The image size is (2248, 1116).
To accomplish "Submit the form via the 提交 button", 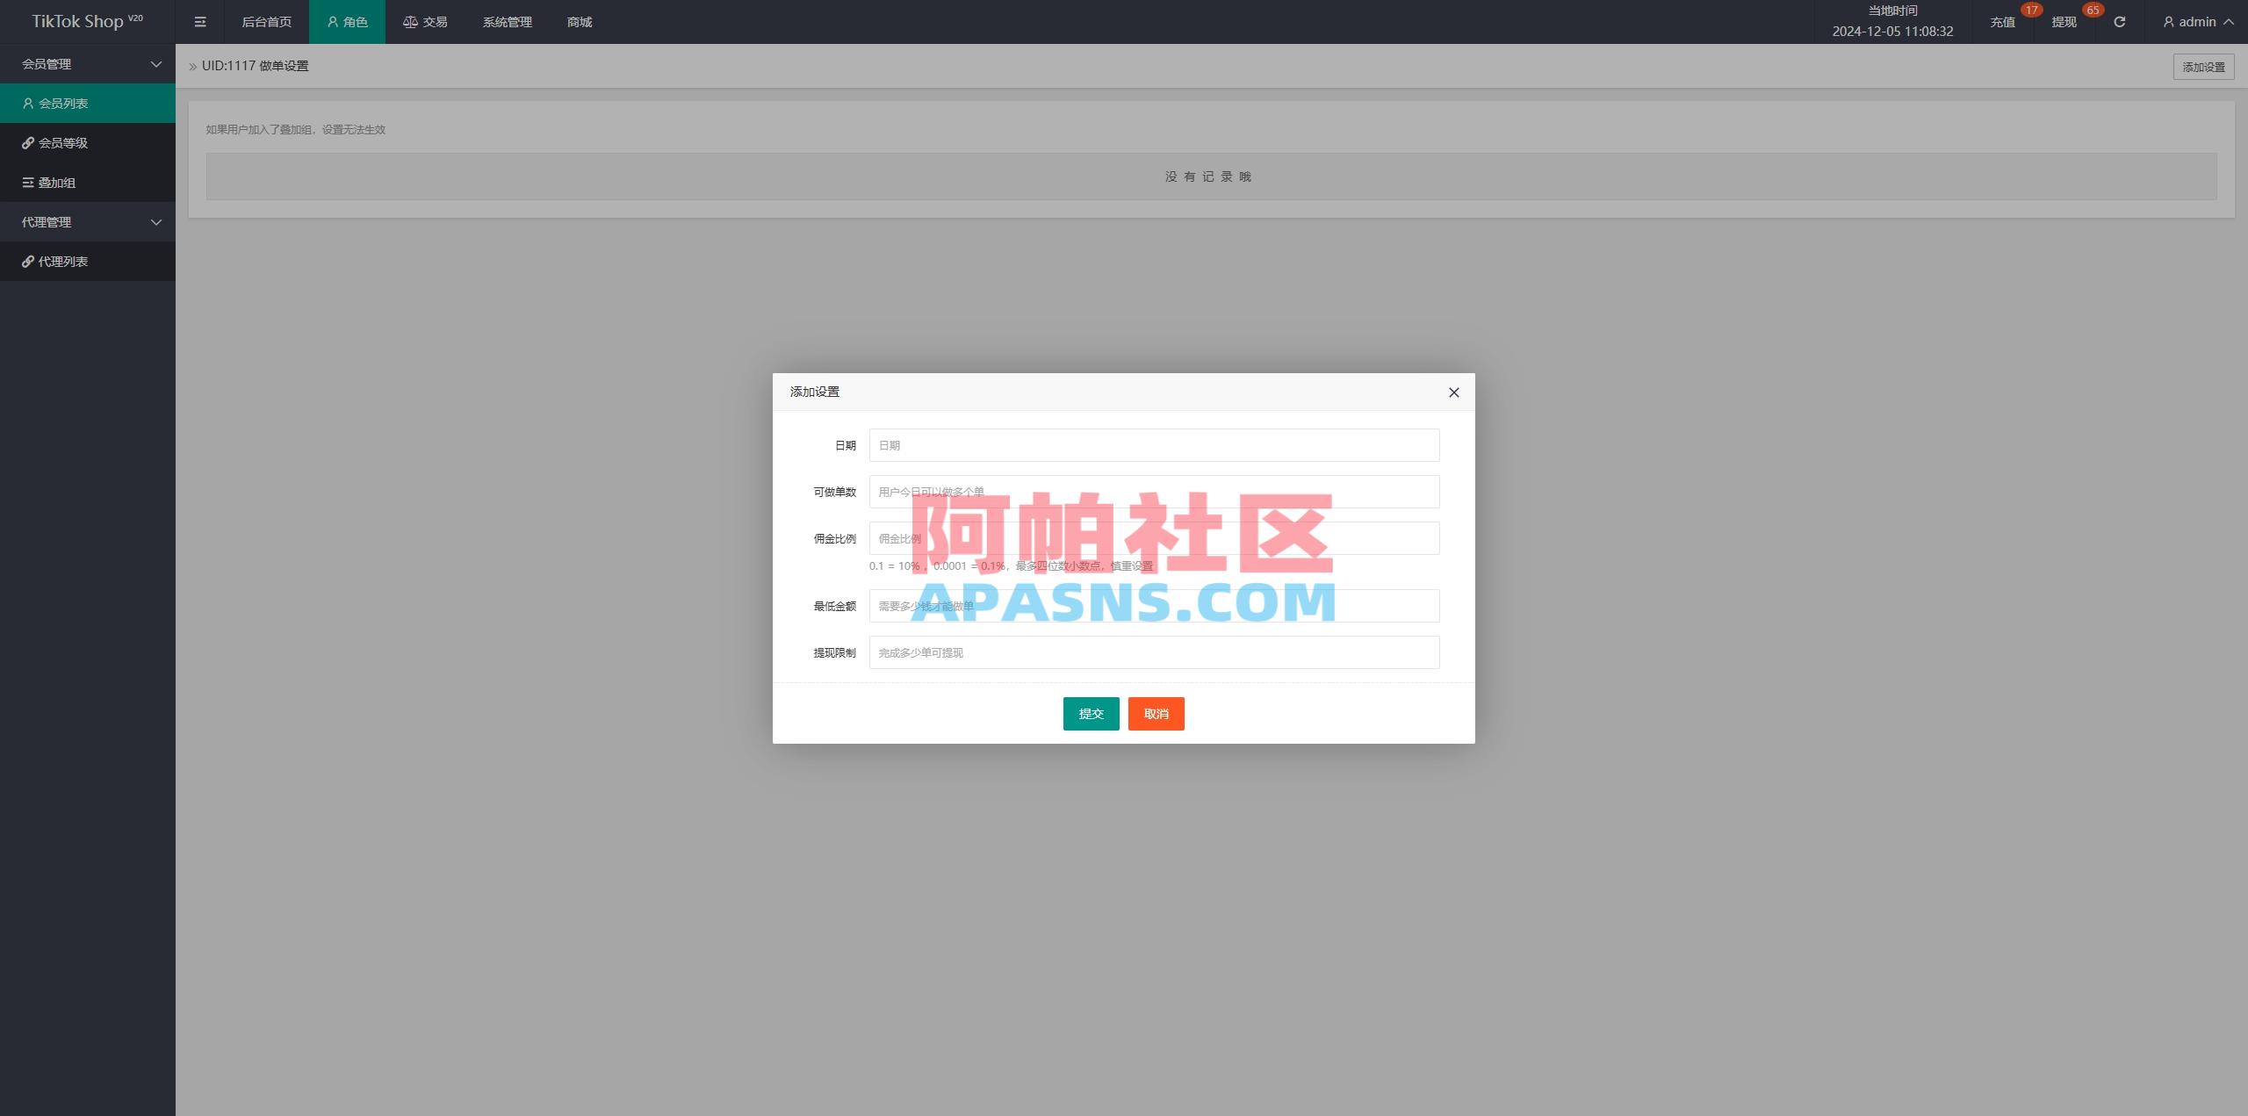I will coord(1091,714).
